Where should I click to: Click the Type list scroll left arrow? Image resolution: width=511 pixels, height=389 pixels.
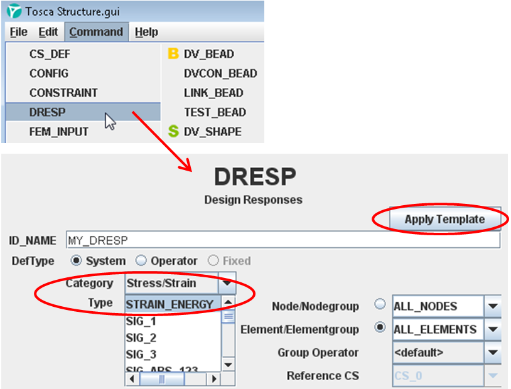click(x=132, y=379)
